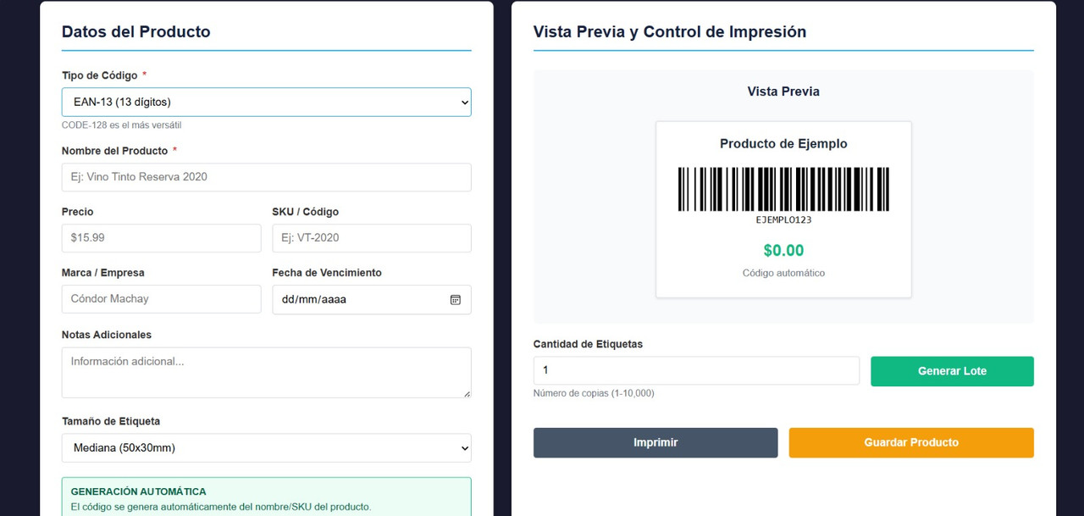Image resolution: width=1084 pixels, height=516 pixels.
Task: Click the barcode image in the preview
Action: click(783, 189)
